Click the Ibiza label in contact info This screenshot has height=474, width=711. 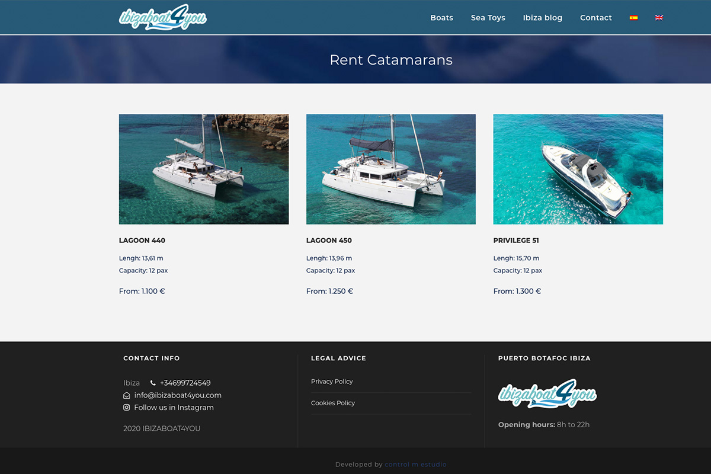pos(132,383)
